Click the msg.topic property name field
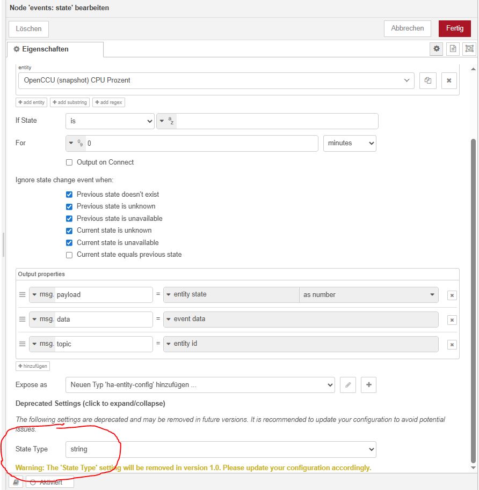The height and width of the screenshot is (490, 479). point(104,344)
